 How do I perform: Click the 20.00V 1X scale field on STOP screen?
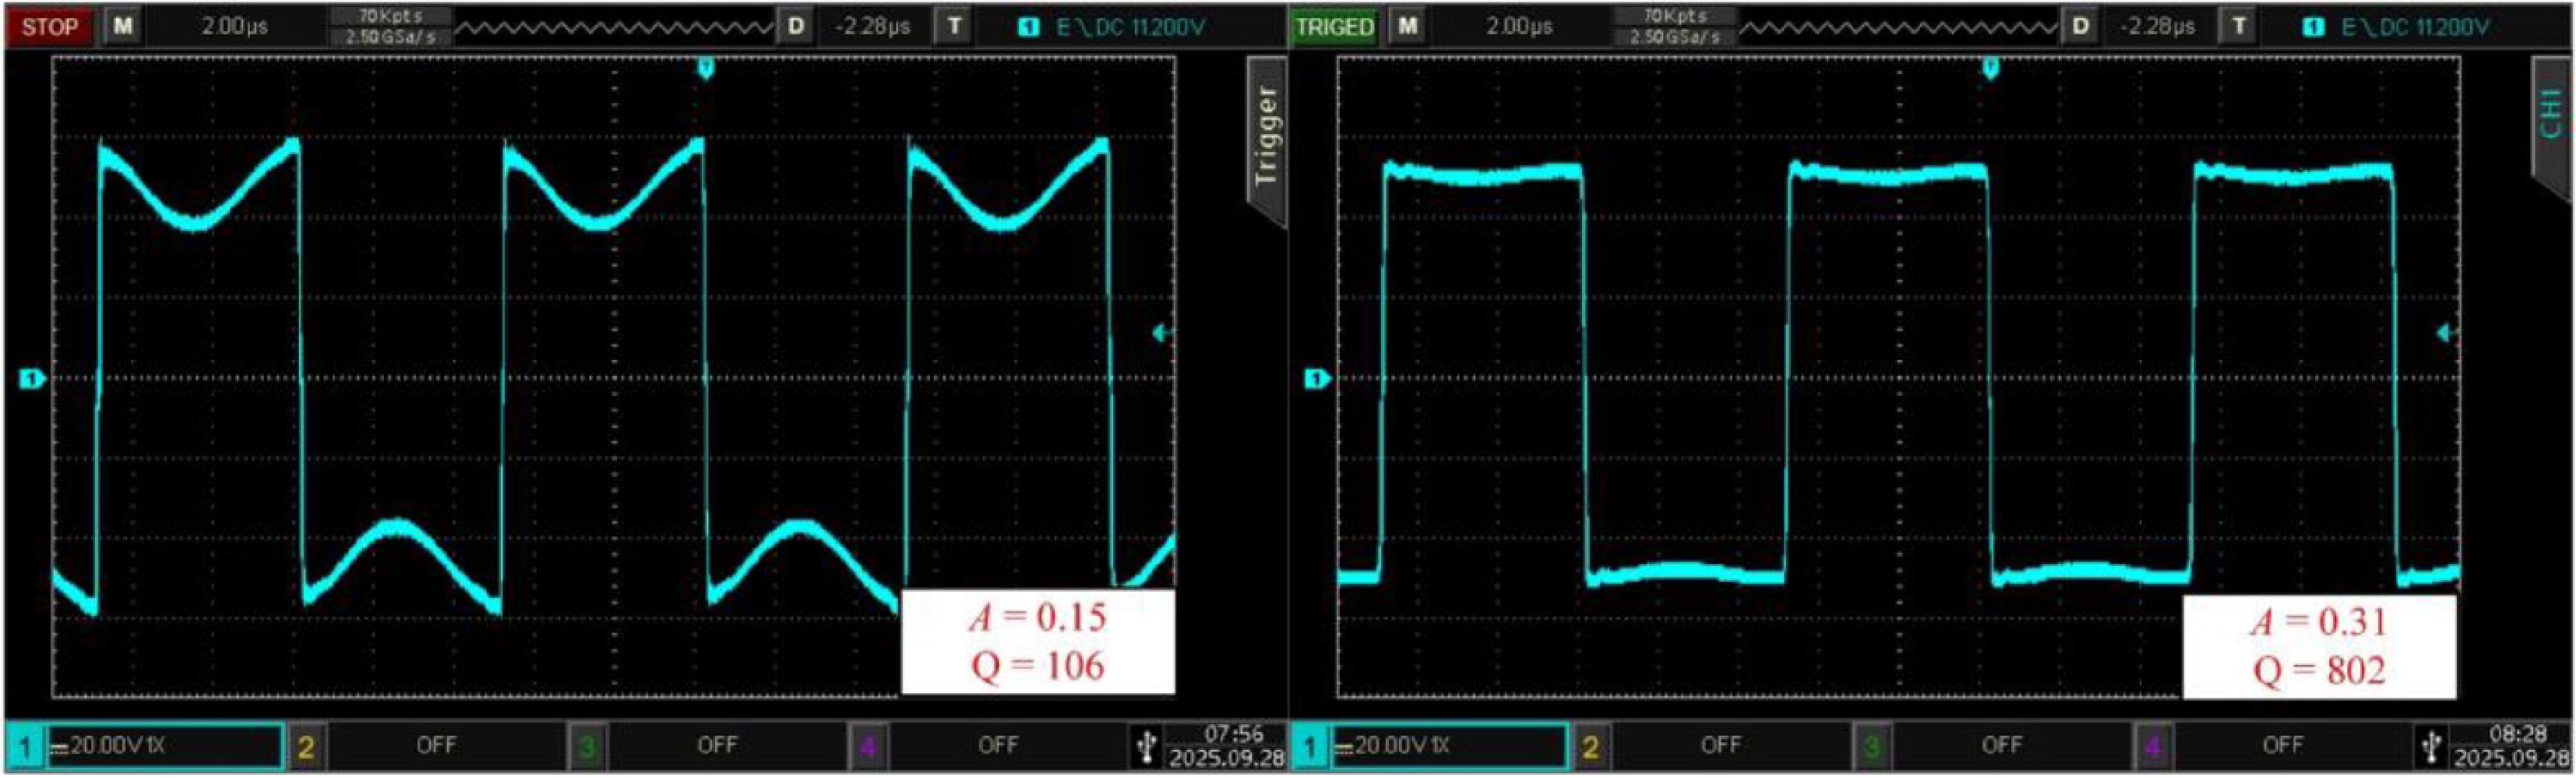point(165,746)
